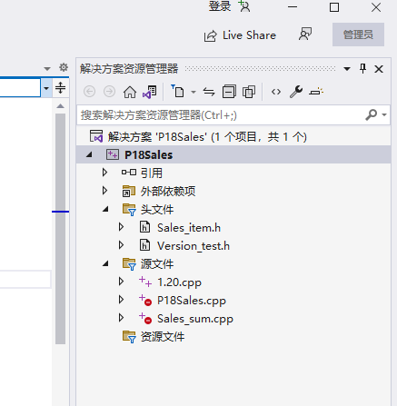
Task: Close the Solution Explorer panel
Action: (379, 69)
